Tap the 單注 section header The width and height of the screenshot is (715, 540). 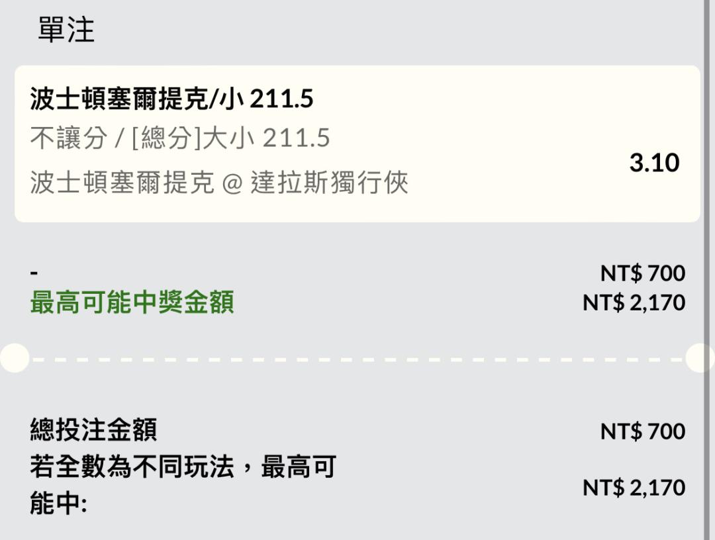point(66,30)
